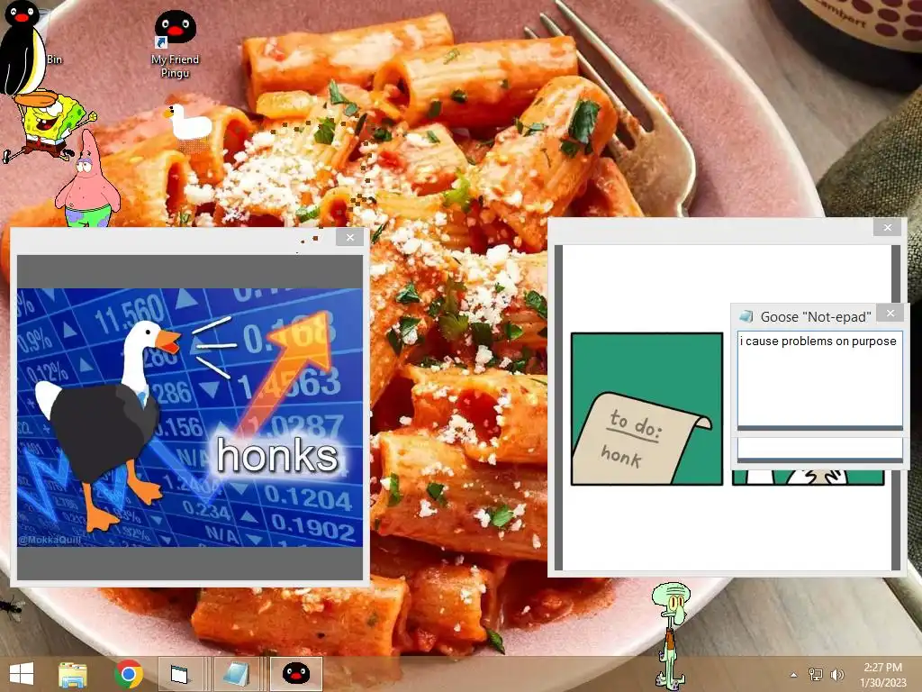Click the honks goose meme image
The image size is (922, 692).
tap(190, 417)
